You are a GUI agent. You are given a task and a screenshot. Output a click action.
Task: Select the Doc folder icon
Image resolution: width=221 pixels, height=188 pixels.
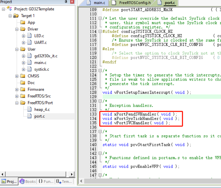(x=23, y=82)
